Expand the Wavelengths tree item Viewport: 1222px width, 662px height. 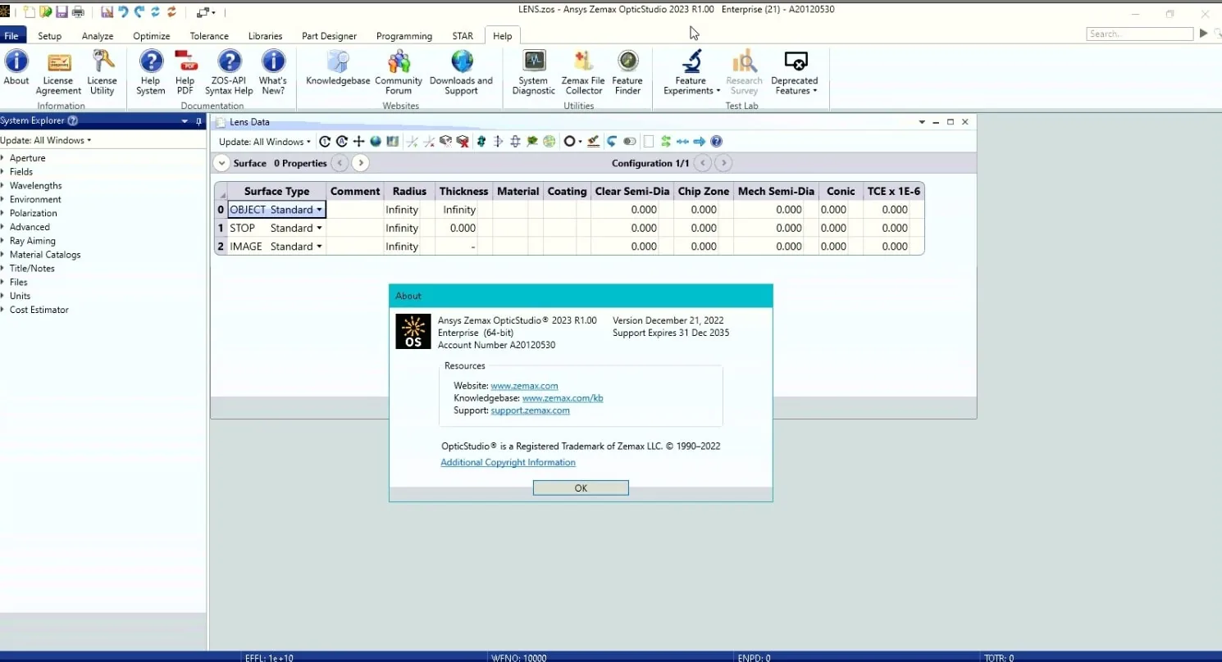pyautogui.click(x=3, y=186)
